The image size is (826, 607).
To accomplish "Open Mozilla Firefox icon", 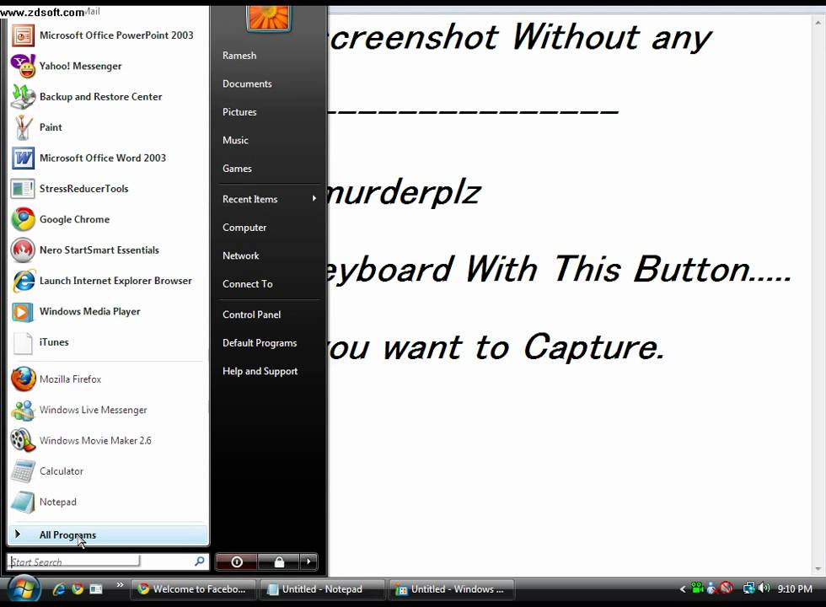I will 24,379.
